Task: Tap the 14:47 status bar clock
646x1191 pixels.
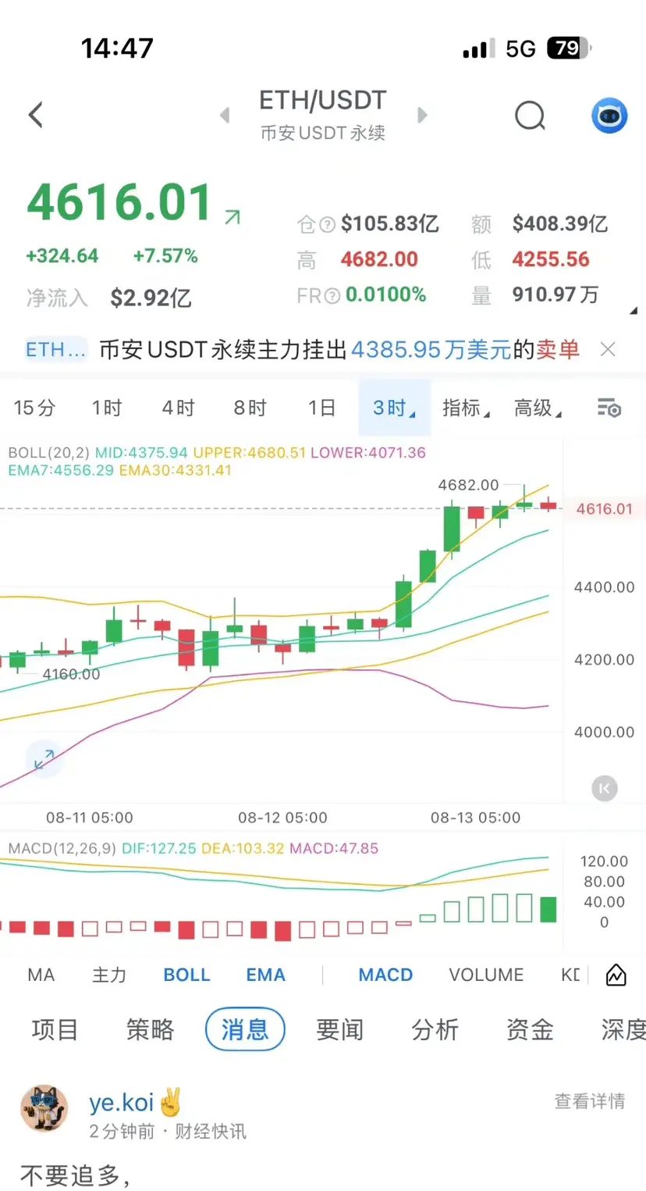Action: tap(117, 48)
